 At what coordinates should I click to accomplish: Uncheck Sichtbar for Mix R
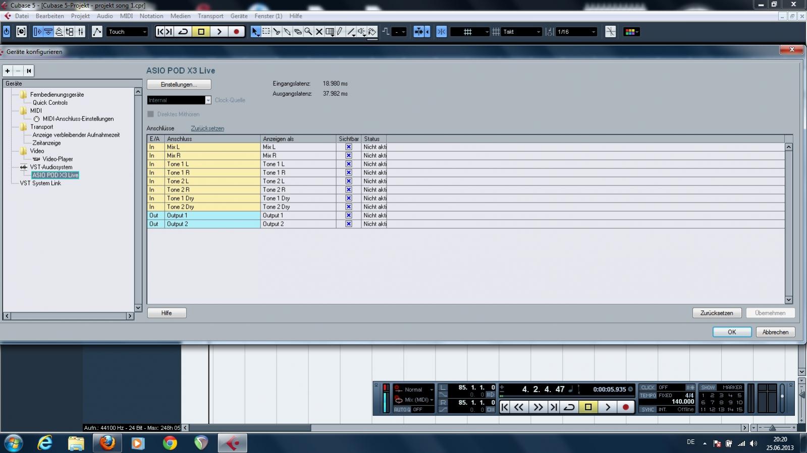click(348, 156)
